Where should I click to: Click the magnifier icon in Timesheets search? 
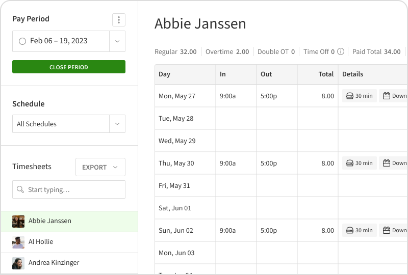click(20, 189)
